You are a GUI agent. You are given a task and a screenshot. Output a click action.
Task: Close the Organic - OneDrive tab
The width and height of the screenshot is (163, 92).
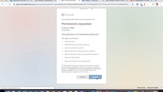click(x=103, y=1)
